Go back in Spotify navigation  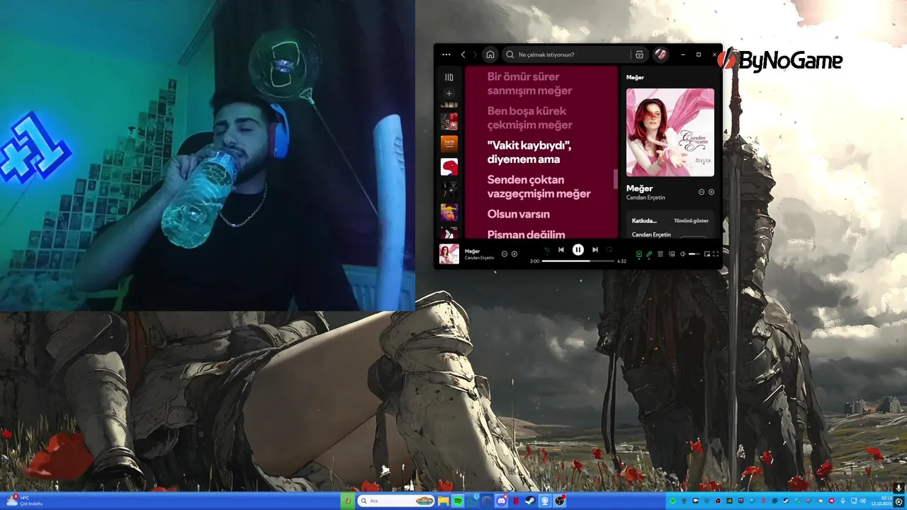click(463, 55)
